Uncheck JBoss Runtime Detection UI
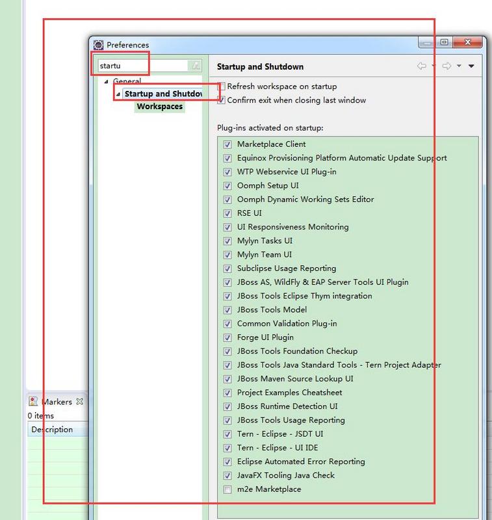This screenshot has height=520, width=492. pyautogui.click(x=227, y=407)
